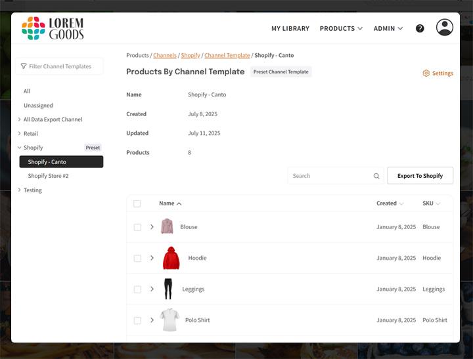
Task: Expand the Hoodie product row
Action: click(152, 258)
